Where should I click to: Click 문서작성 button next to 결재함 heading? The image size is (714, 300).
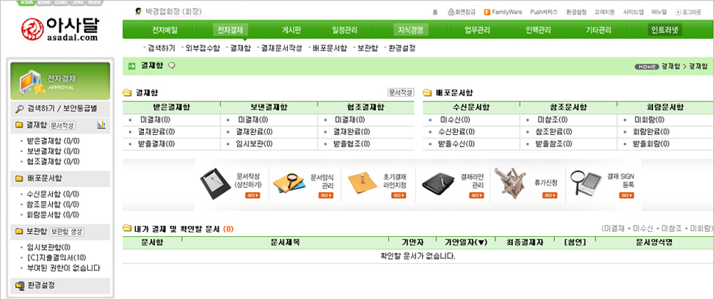401,93
